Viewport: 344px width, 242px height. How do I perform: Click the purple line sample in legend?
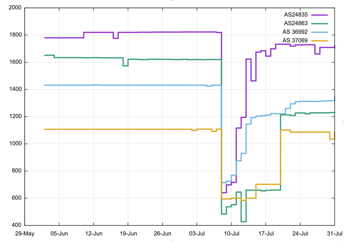click(319, 15)
